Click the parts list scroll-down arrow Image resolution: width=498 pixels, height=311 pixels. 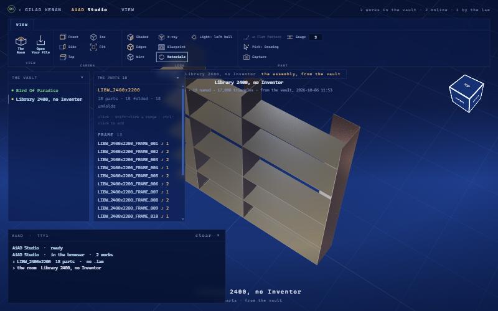pos(182,219)
